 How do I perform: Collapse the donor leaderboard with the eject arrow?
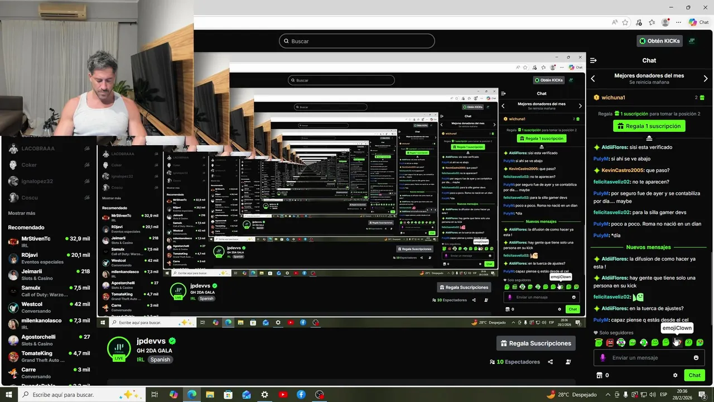(649, 138)
